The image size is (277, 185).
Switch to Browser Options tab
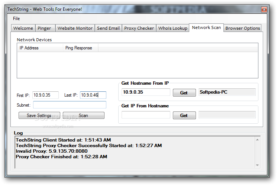tap(242, 28)
